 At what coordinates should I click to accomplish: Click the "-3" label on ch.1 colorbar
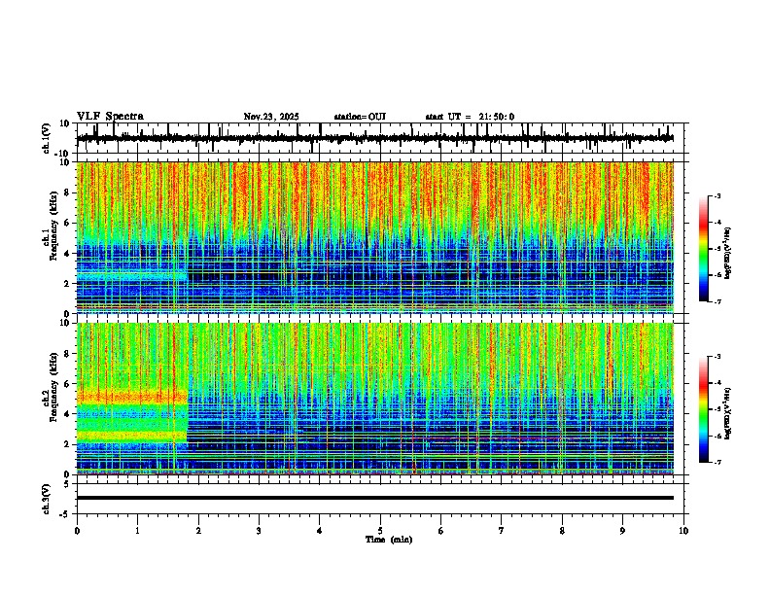click(717, 196)
